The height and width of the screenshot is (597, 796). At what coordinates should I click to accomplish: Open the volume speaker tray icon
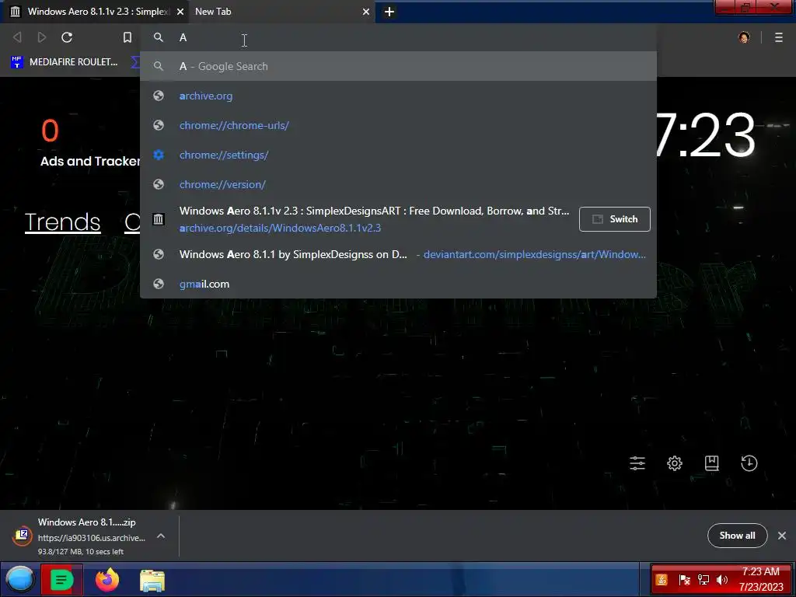click(721, 579)
